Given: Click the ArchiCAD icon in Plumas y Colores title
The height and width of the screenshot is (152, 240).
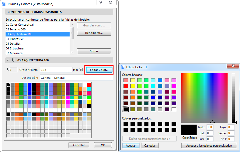Looking at the screenshot, I should (x=4, y=4).
